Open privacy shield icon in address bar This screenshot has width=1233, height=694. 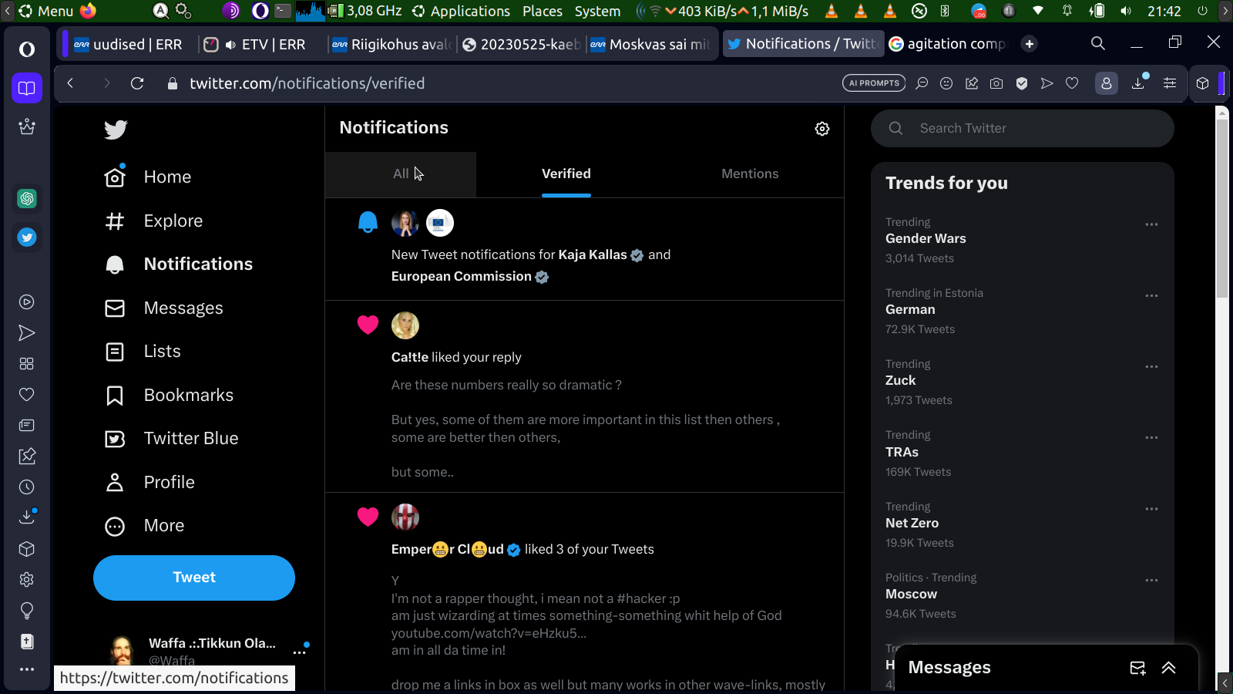1022,83
